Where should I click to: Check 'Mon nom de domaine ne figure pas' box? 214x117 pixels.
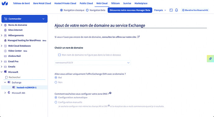tap(59, 55)
